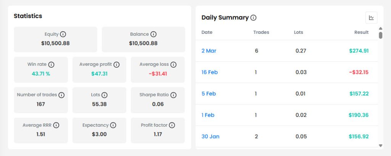The height and width of the screenshot is (156, 391).
Task: Click the Number of trades info icon
Action: click(61, 95)
